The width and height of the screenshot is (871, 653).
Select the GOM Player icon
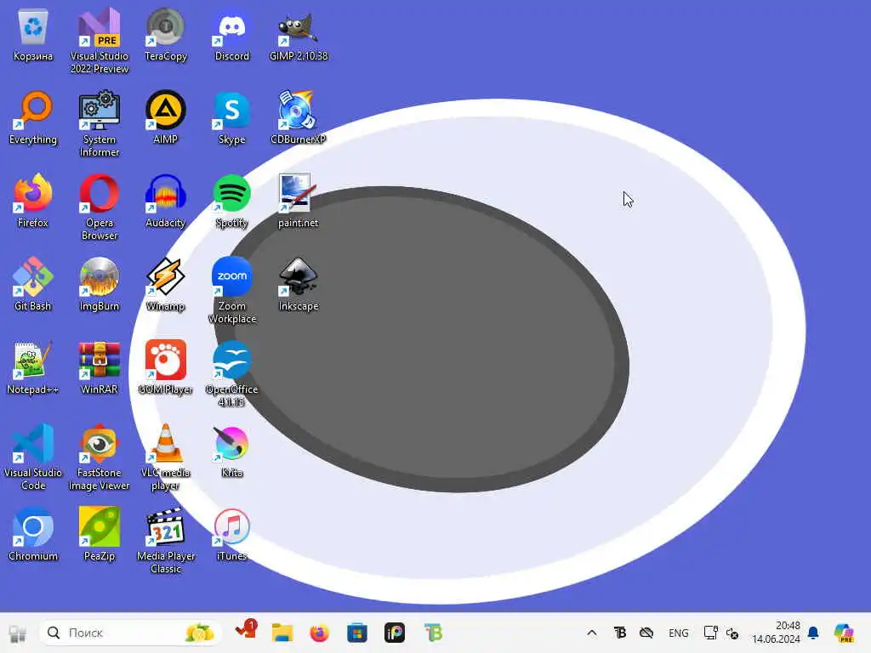(x=166, y=367)
